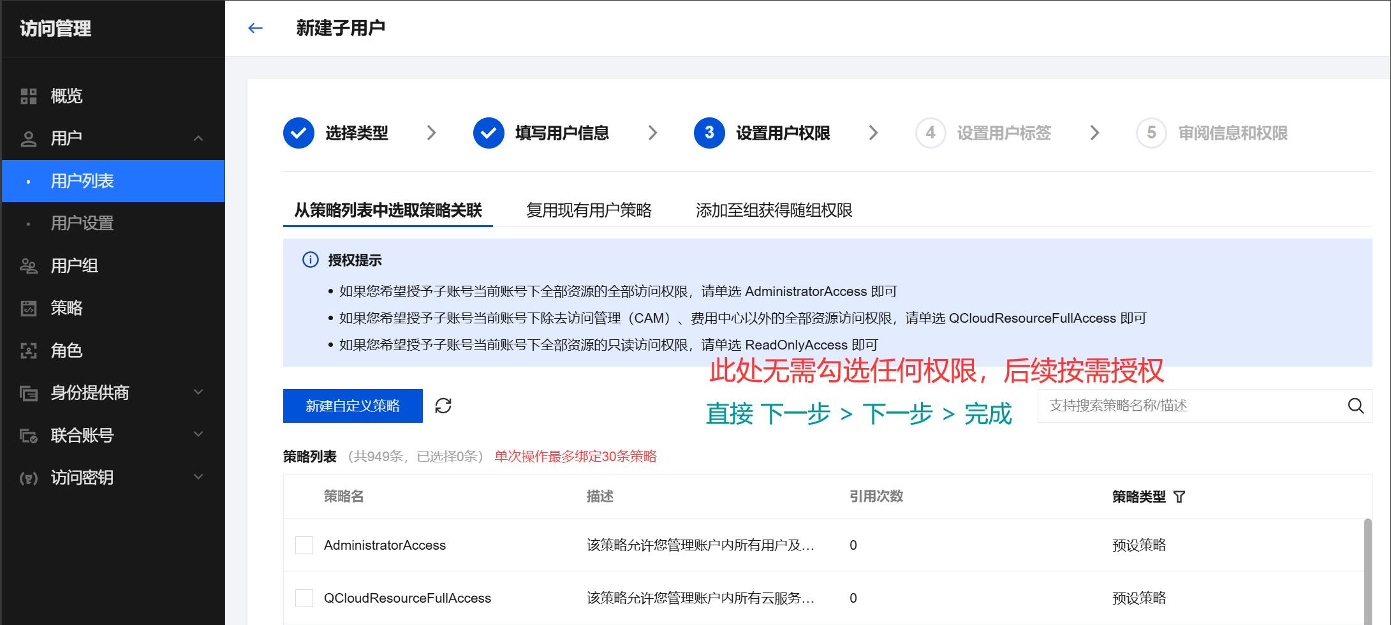
Task: Open 策略 in the left navigation
Action: (66, 308)
